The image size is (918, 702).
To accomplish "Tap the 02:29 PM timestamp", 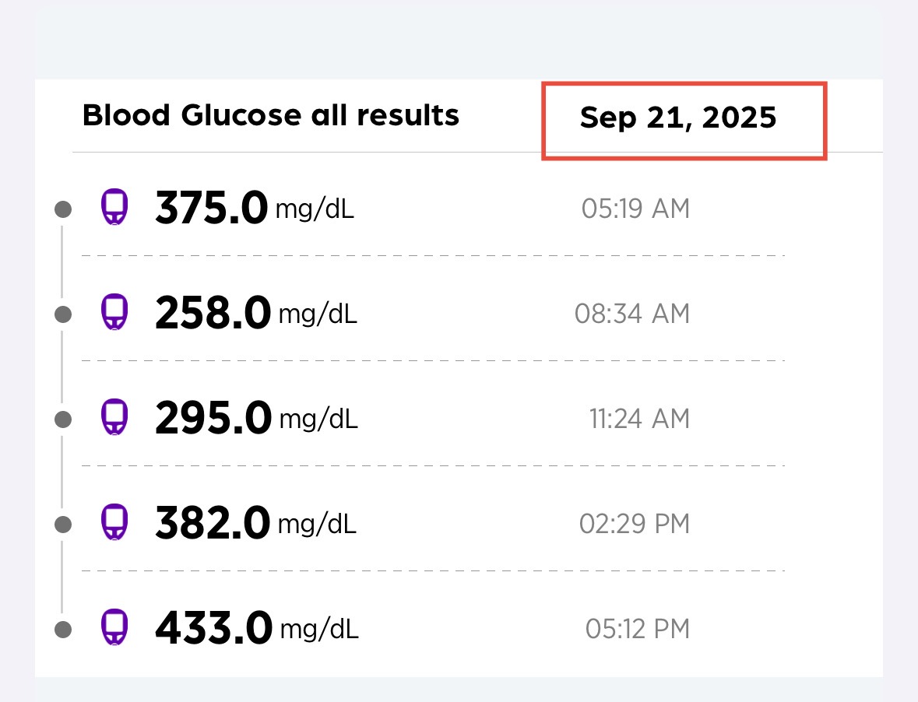I will [634, 524].
